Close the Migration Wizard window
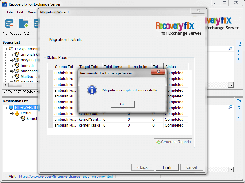The width and height of the screenshot is (245, 183). [198, 11]
